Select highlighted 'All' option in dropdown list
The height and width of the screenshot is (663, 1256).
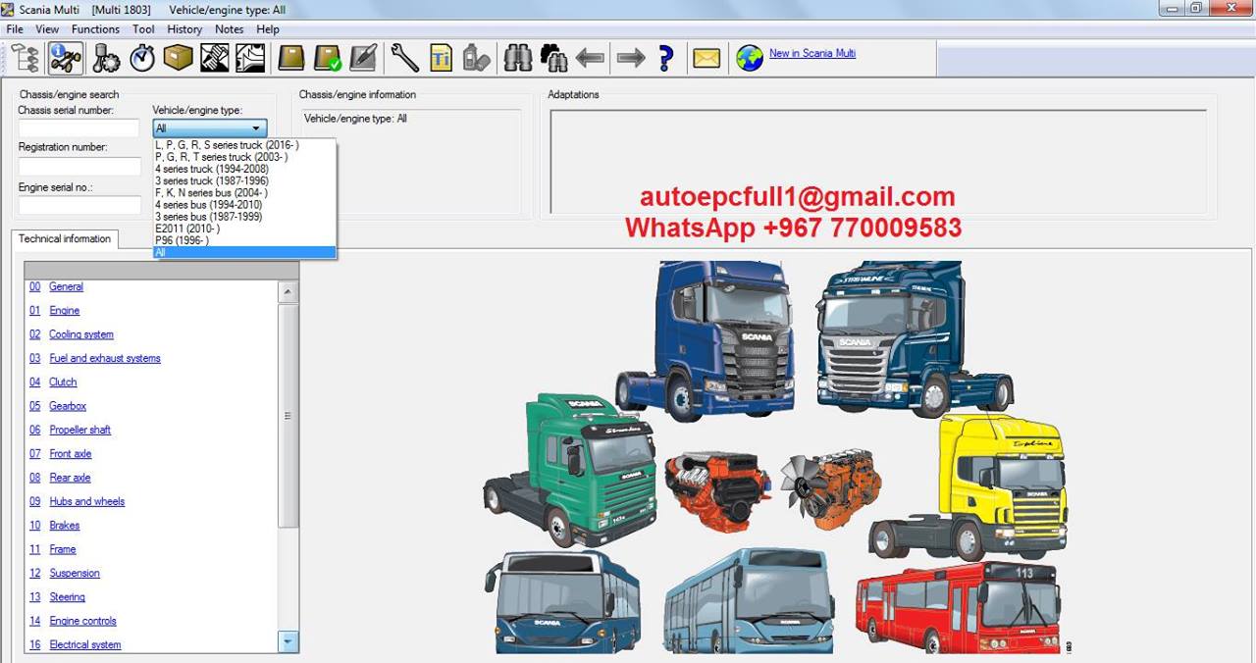[x=244, y=252]
